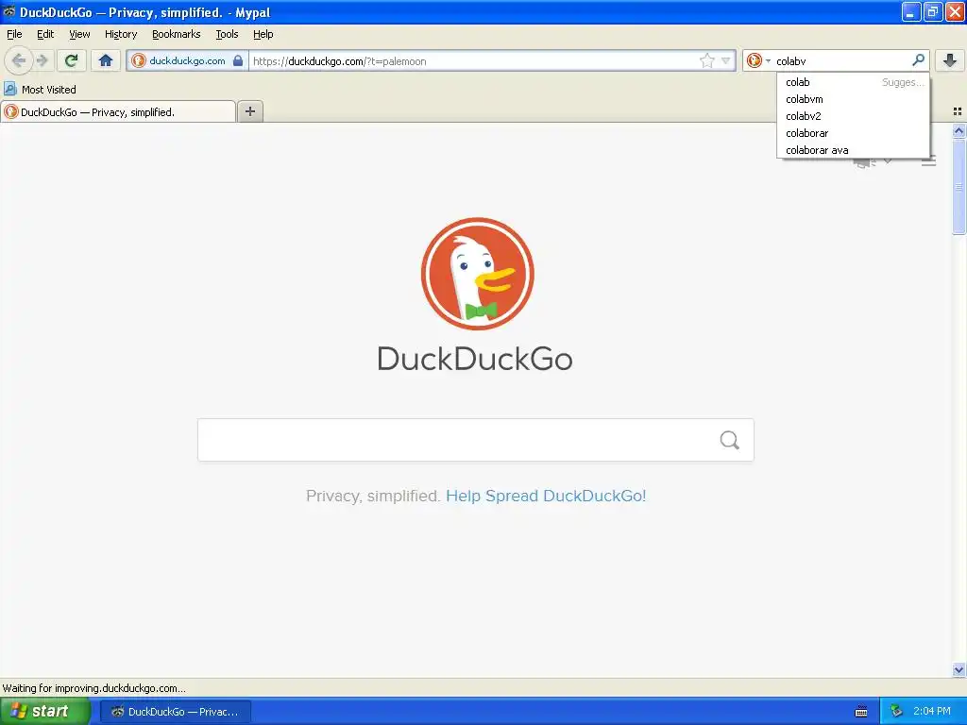
Task: Open the Most Visited bookmarks folder
Action: (x=40, y=90)
